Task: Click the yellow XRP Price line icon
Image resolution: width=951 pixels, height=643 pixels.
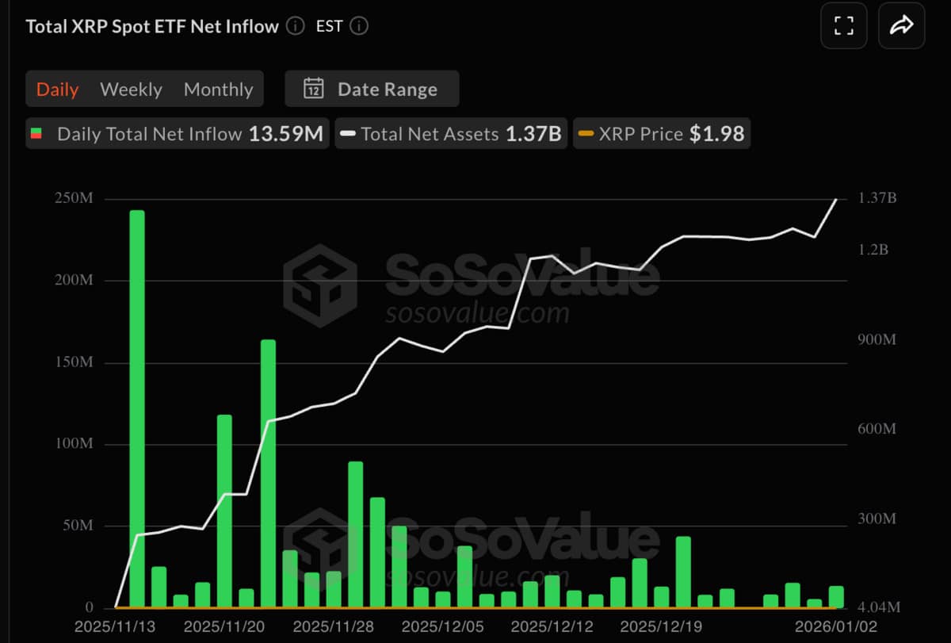Action: coord(586,134)
